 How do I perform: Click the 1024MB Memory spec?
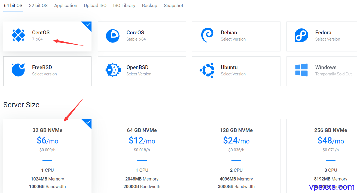pyautogui.click(x=47, y=179)
